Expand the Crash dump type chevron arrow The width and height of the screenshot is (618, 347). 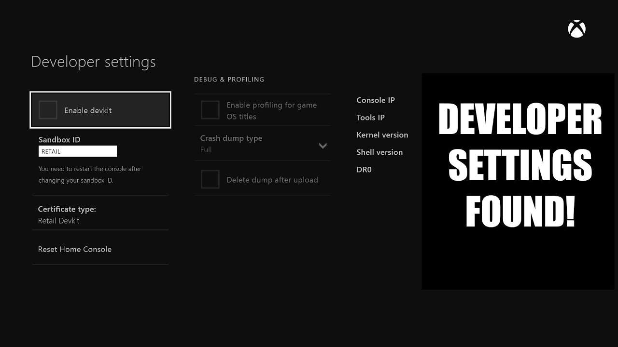pyautogui.click(x=323, y=146)
